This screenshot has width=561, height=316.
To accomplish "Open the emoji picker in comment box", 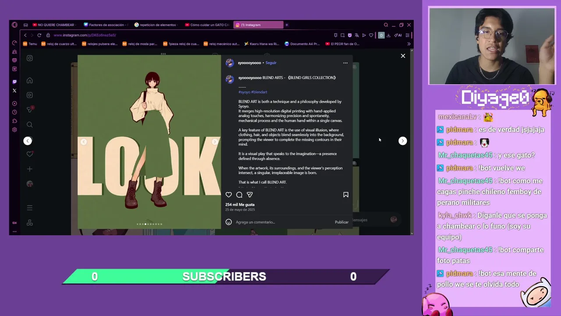I will pyautogui.click(x=228, y=222).
